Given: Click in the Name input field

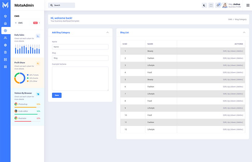Looking at the screenshot, I should click(x=80, y=47).
